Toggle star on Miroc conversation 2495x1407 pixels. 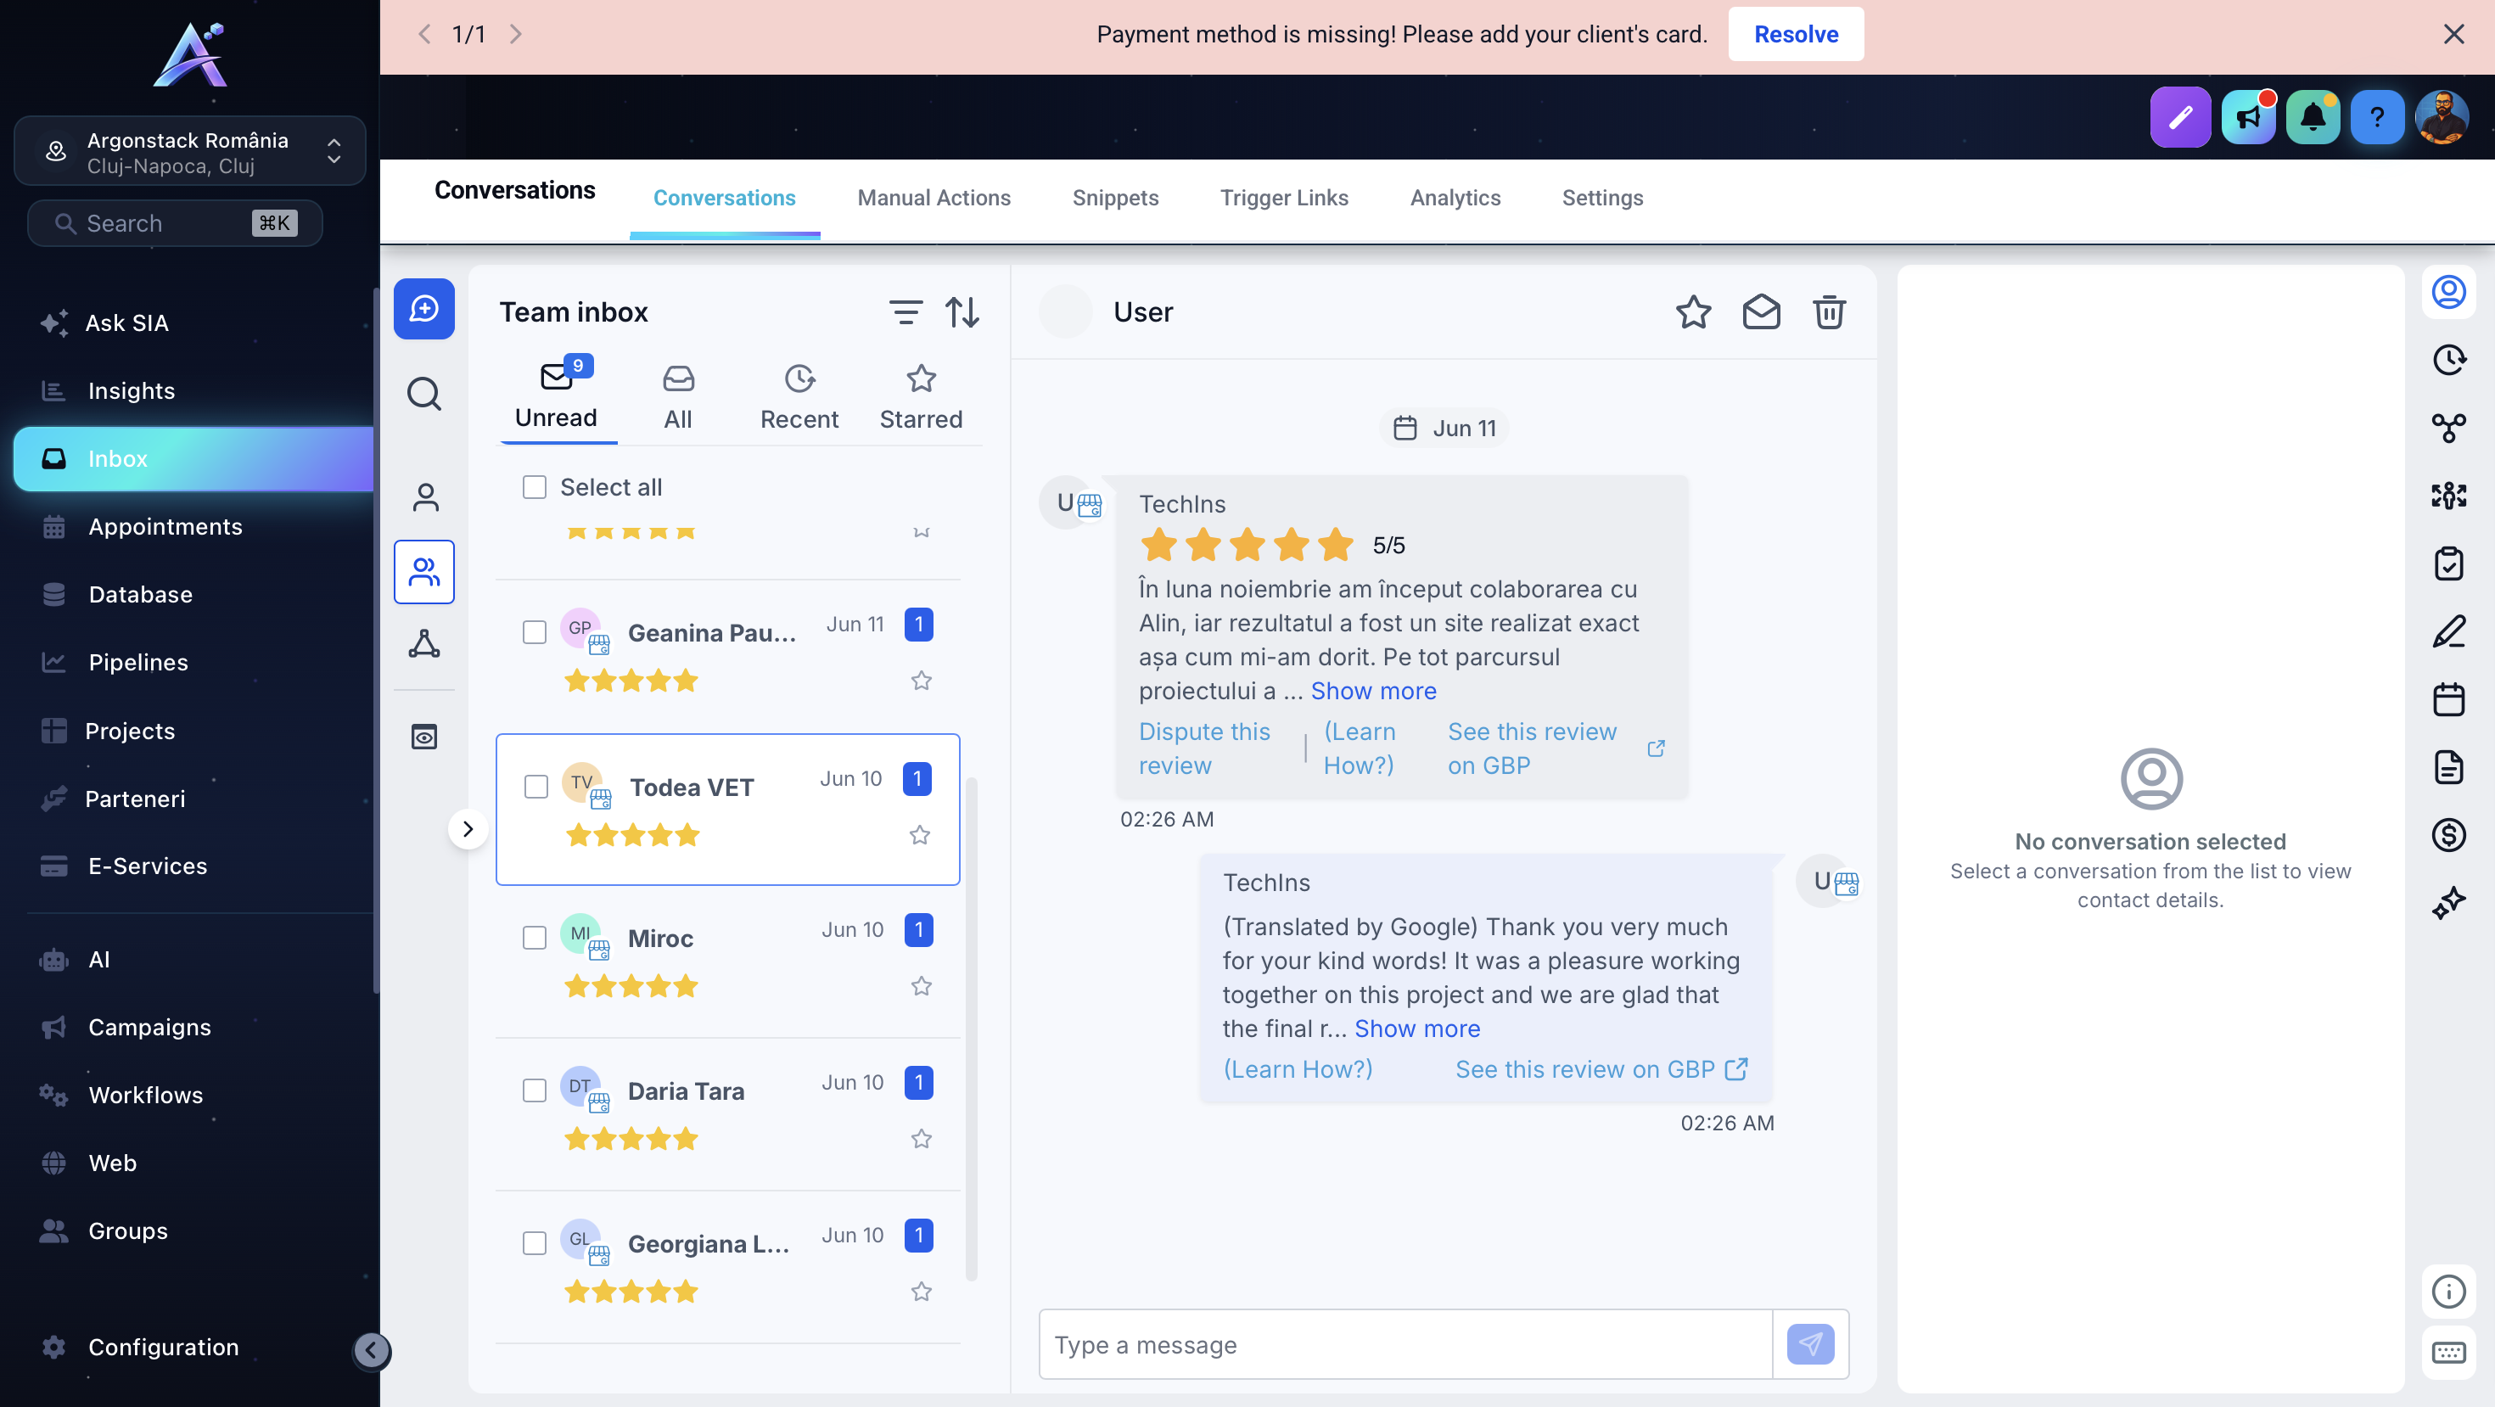[x=921, y=986]
